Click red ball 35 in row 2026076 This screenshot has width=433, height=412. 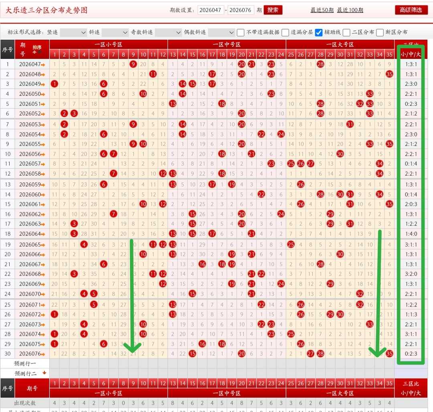(389, 353)
